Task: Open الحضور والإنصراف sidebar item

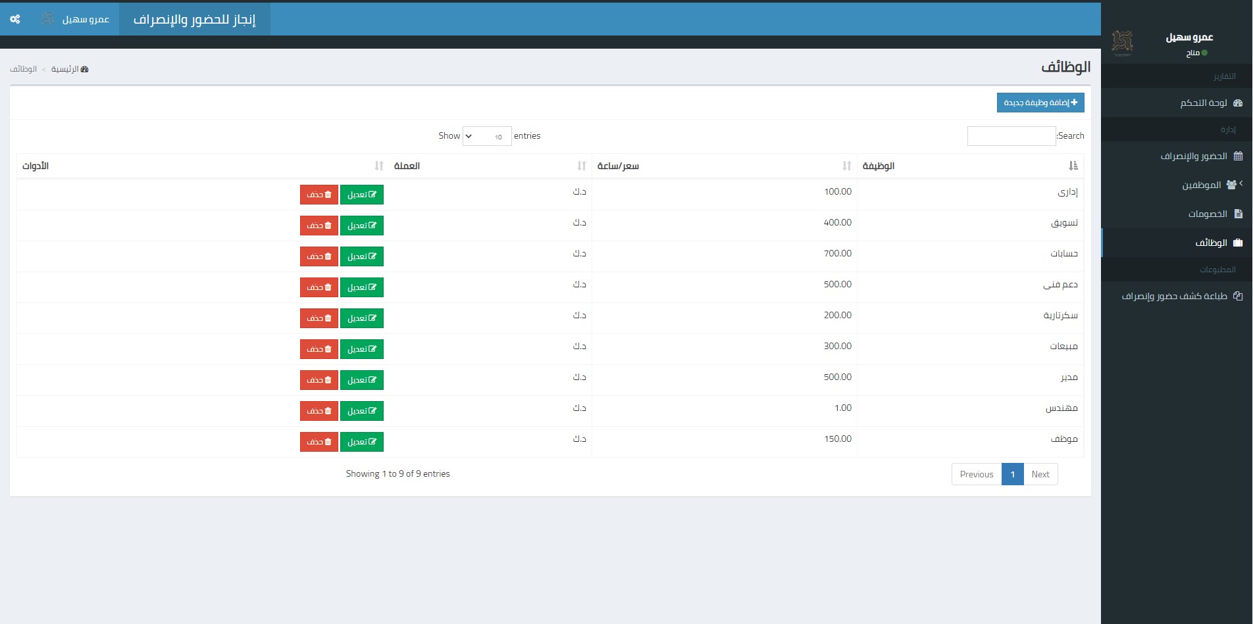Action: 1177,156
